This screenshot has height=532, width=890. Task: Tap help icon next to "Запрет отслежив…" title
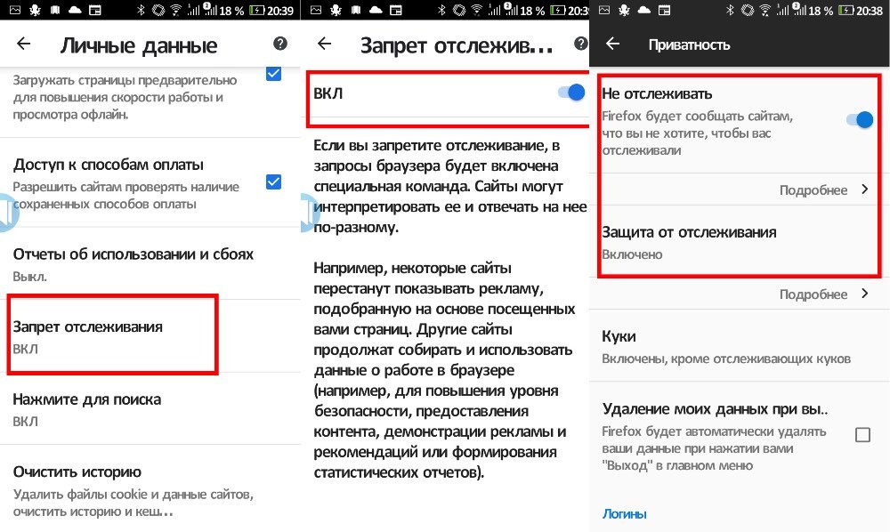point(581,44)
